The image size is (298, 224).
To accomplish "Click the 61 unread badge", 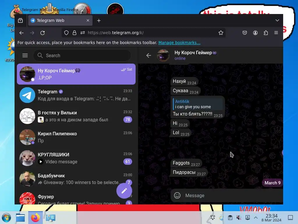I will pyautogui.click(x=128, y=162).
